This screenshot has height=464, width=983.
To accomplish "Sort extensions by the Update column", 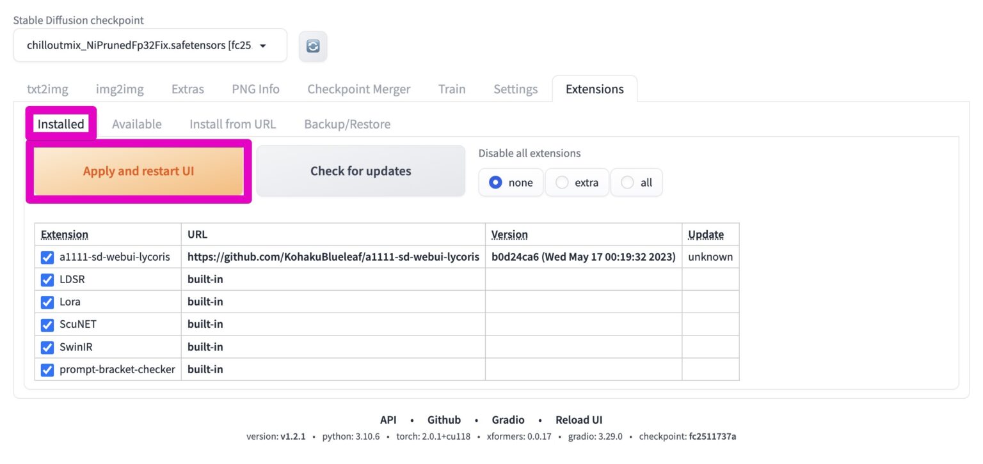I will [705, 234].
